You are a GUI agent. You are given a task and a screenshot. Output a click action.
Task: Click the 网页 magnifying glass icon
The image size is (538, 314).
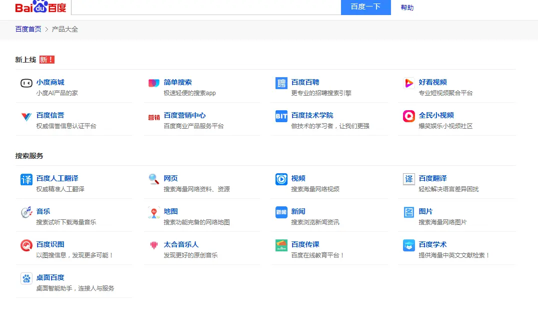153,179
